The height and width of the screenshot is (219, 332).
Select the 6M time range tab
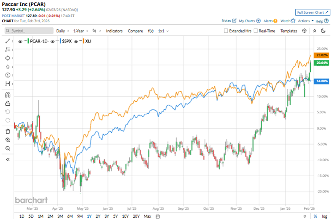click(x=70, y=216)
